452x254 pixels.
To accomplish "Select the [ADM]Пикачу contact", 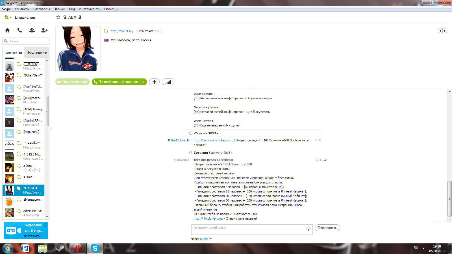I will tap(23, 111).
